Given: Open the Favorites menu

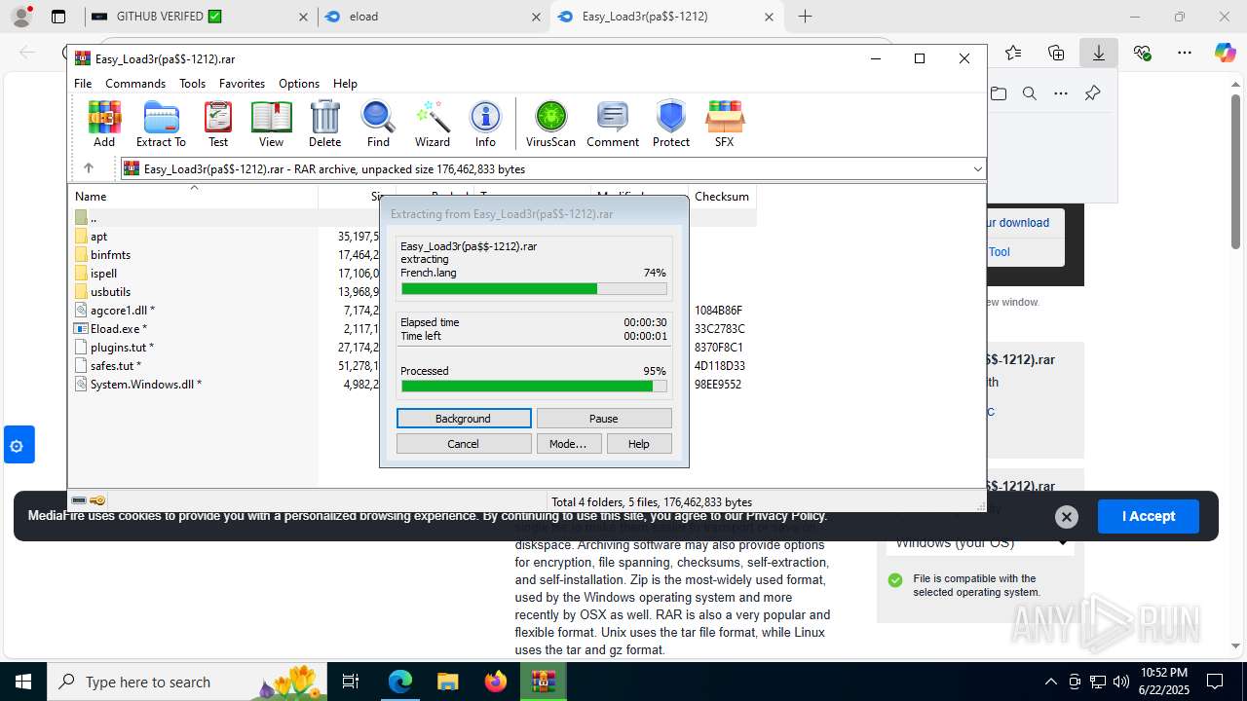Looking at the screenshot, I should [242, 84].
